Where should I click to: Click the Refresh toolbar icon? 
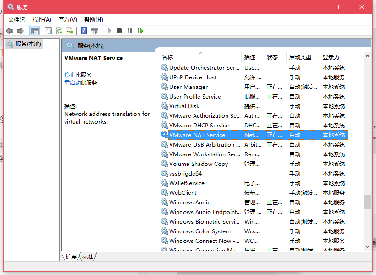59,31
